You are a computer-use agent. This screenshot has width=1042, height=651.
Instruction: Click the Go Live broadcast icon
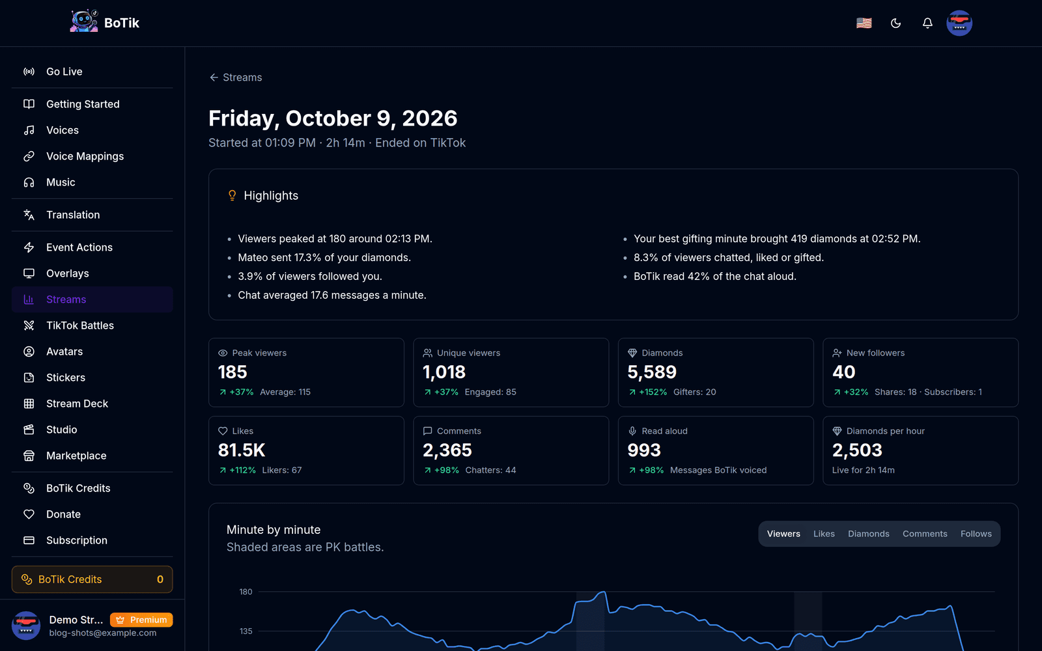[x=29, y=72]
